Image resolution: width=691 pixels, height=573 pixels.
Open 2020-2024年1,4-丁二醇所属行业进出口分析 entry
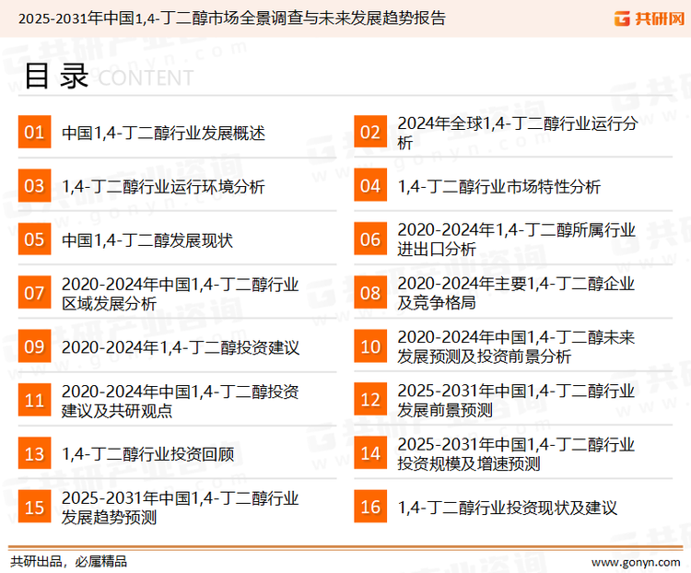point(517,240)
